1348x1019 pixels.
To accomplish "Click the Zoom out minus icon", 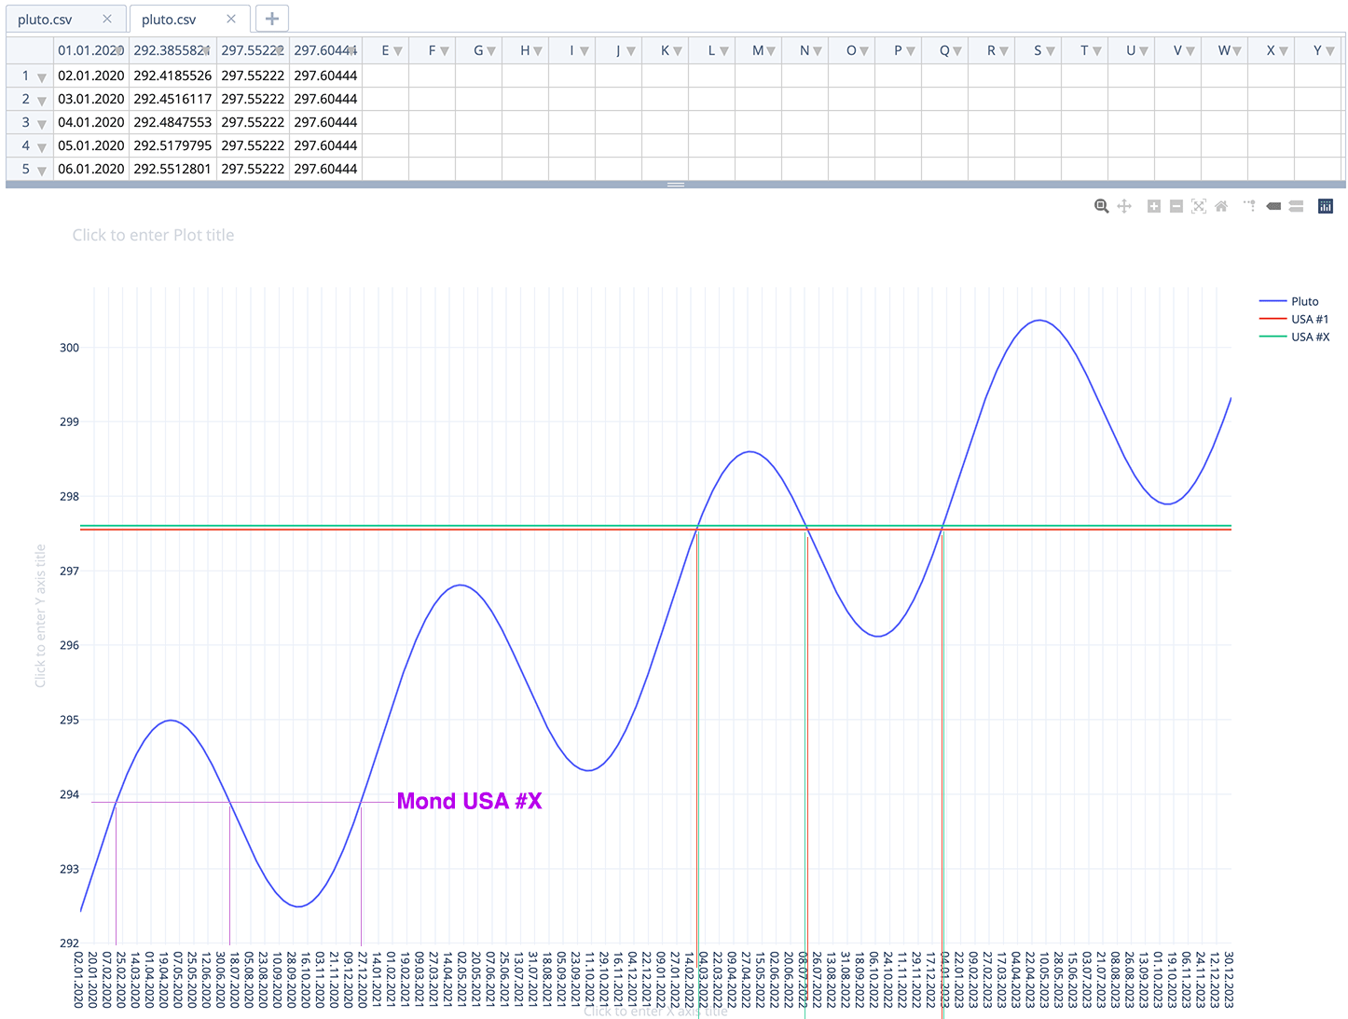I will [x=1176, y=206].
